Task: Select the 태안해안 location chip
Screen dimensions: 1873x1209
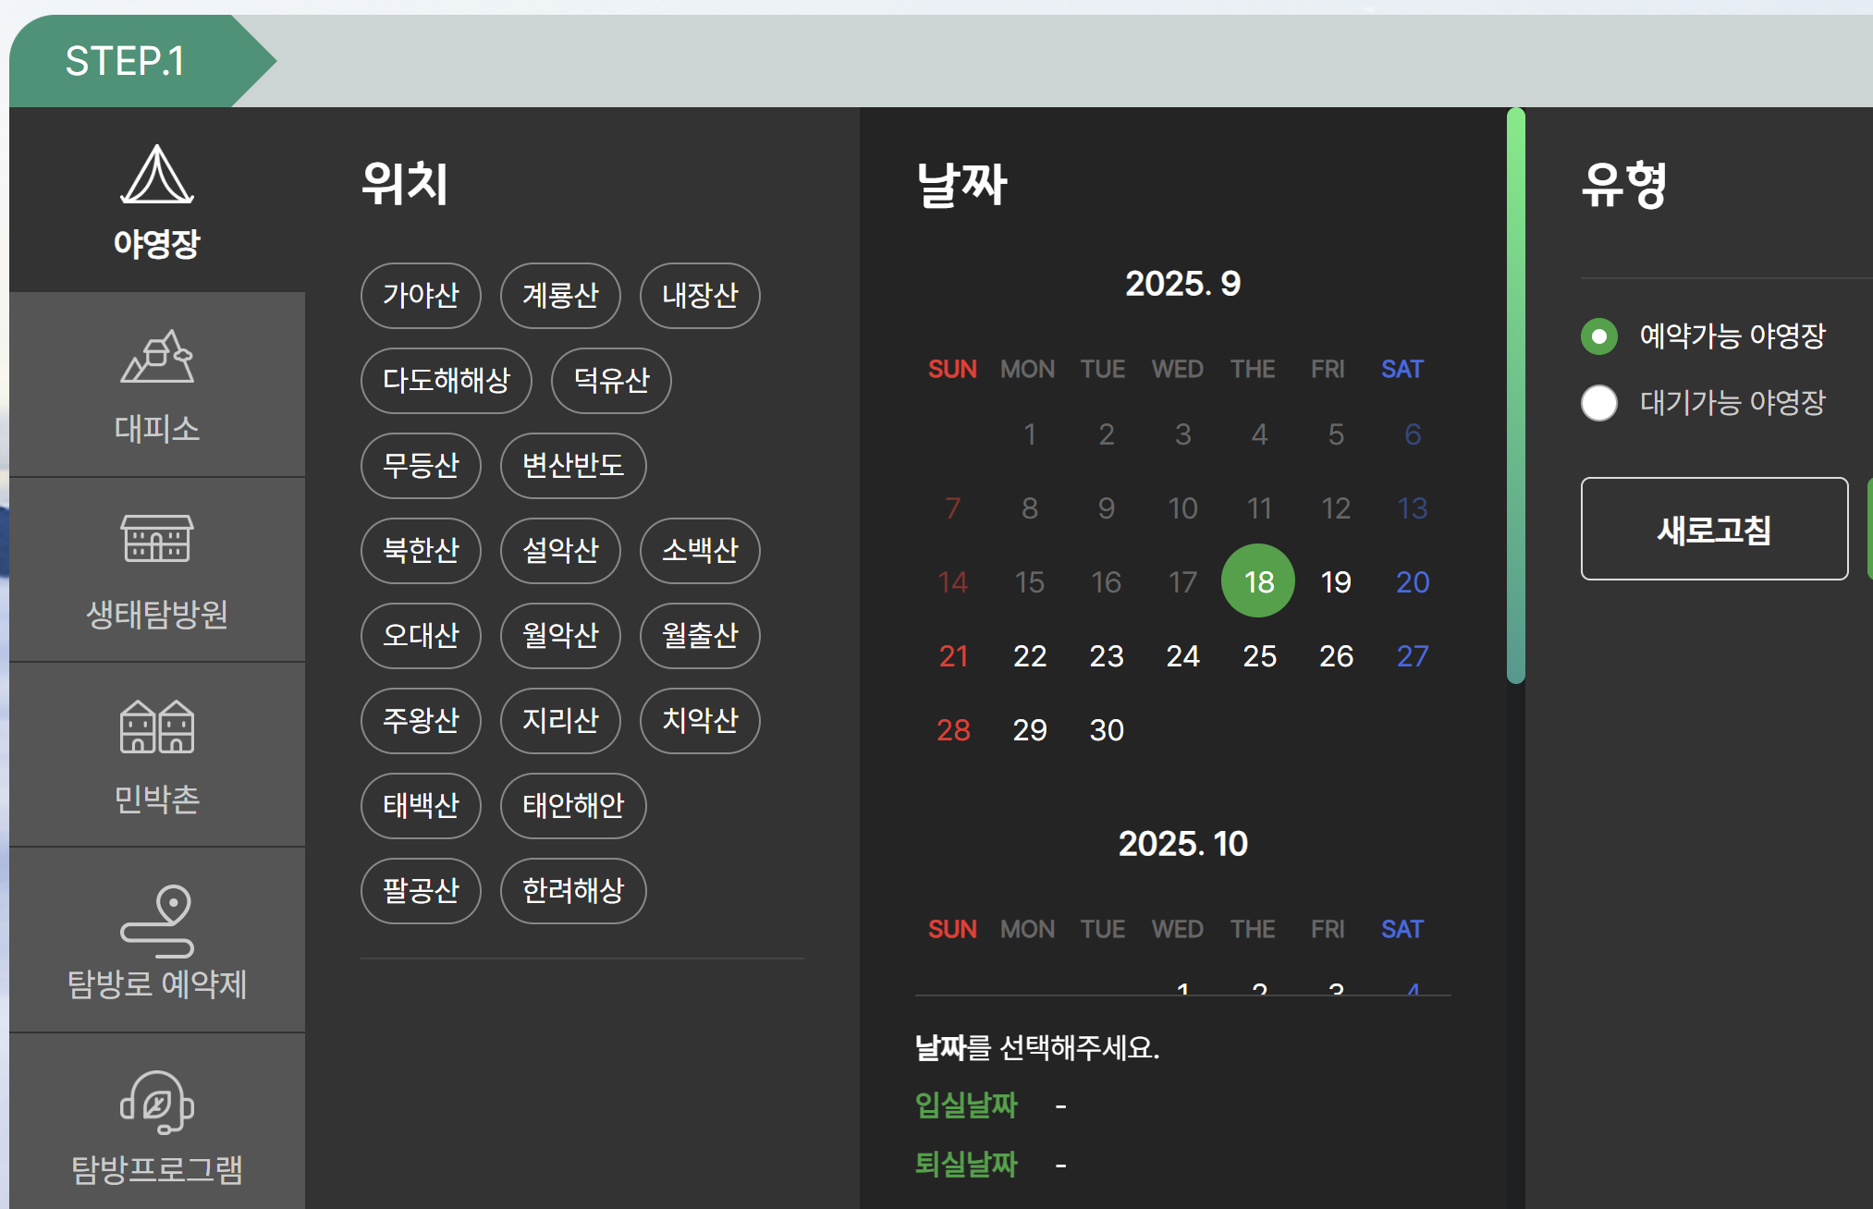Action: [x=572, y=806]
